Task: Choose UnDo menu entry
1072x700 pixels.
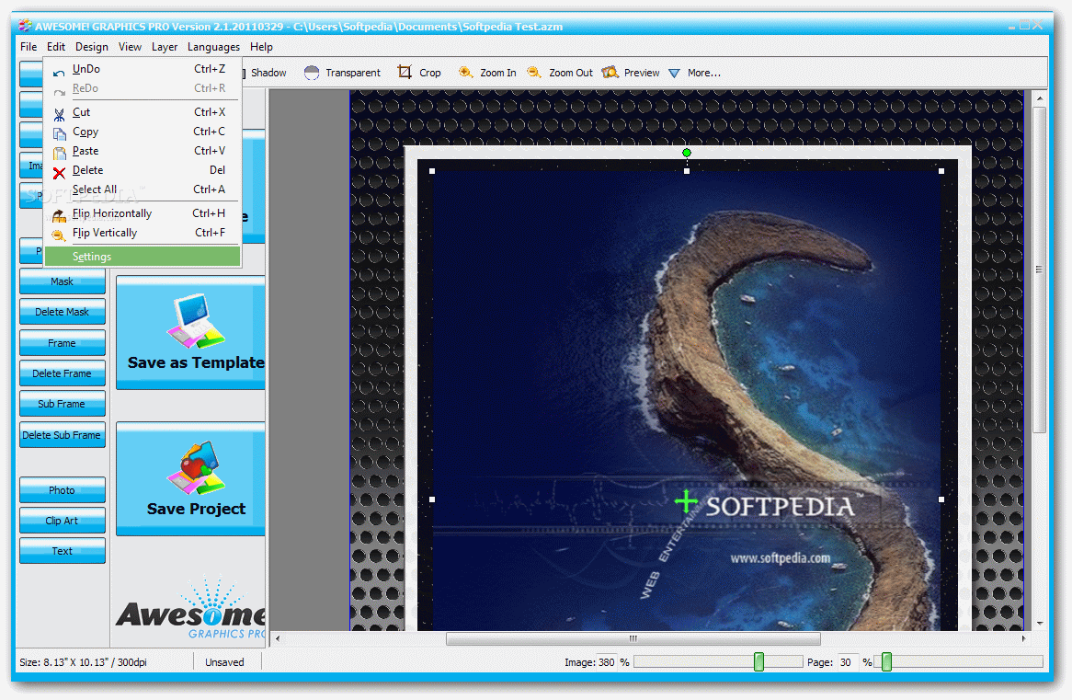Action: click(x=143, y=69)
